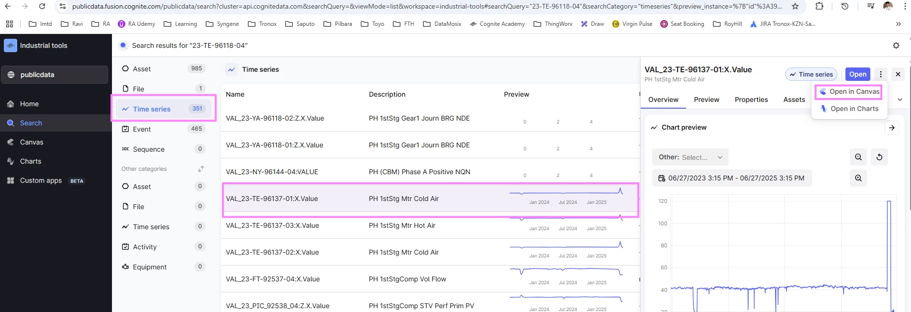911x312 pixels.
Task: Open row VAL_23-TE-96137-02:X.Value
Action: 430,252
